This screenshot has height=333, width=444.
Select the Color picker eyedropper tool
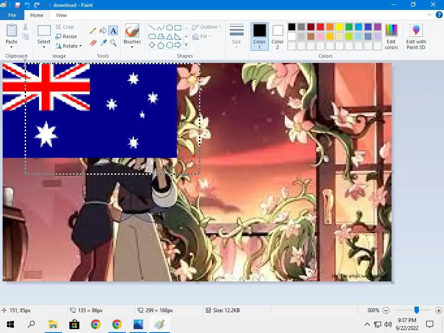click(x=103, y=43)
